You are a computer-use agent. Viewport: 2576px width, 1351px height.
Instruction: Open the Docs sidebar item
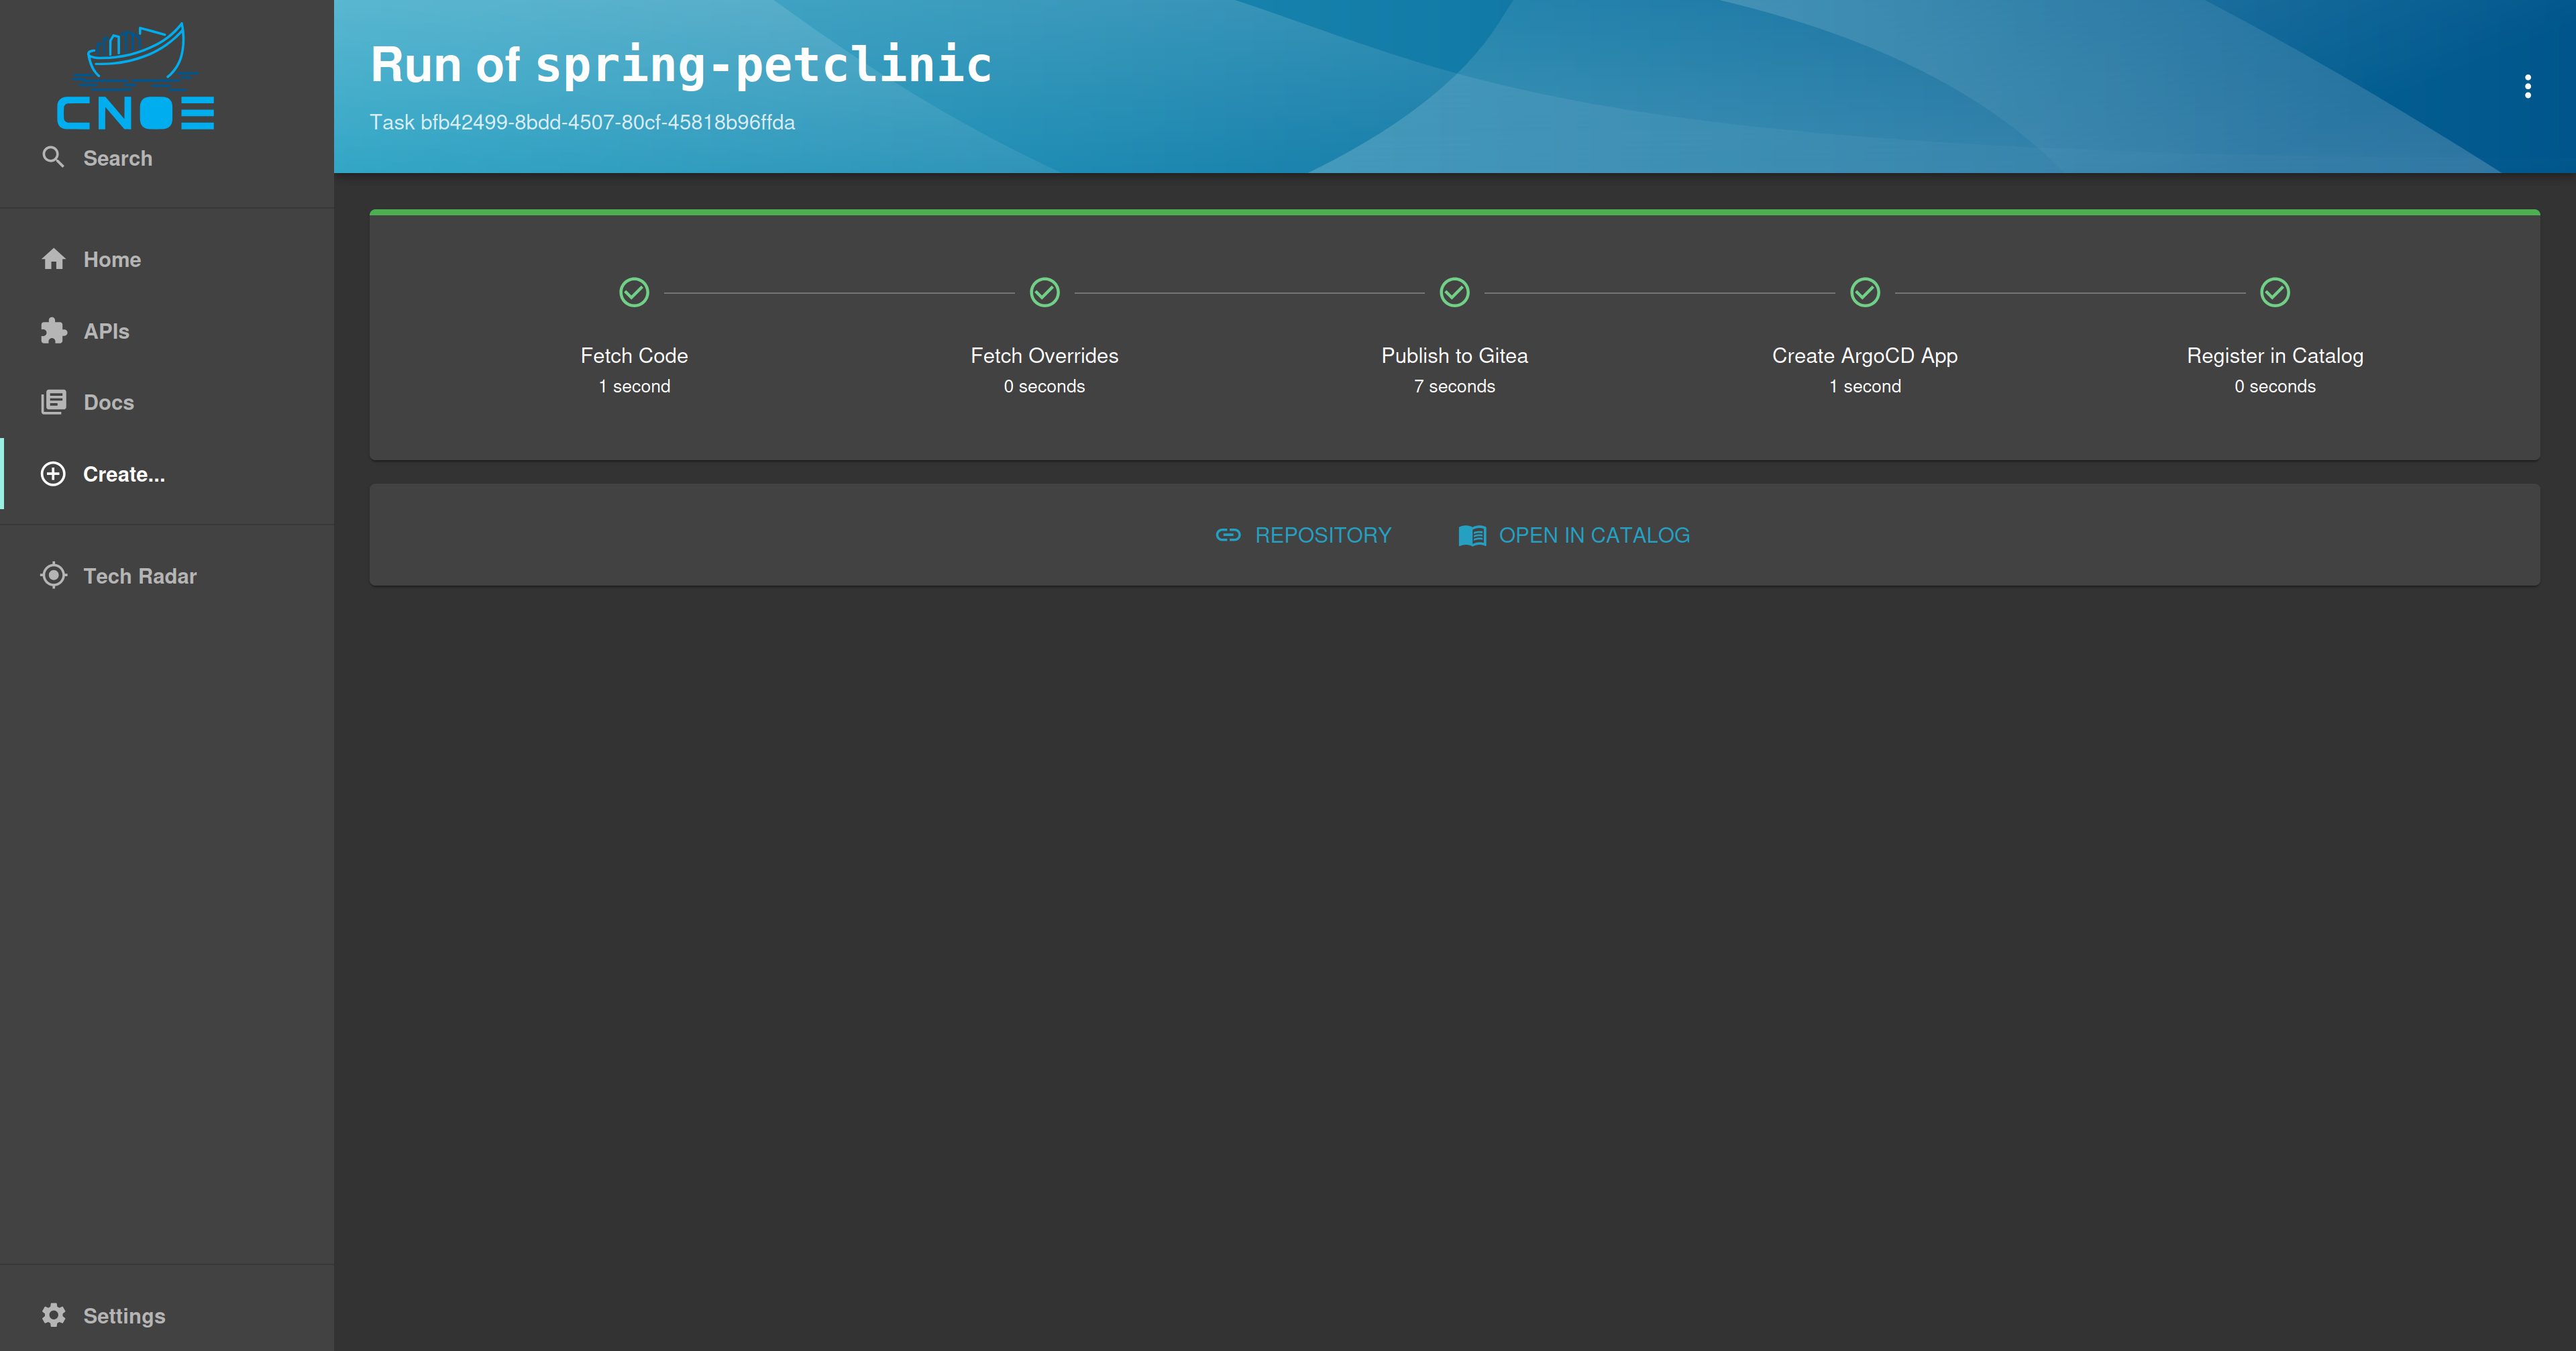tap(167, 402)
